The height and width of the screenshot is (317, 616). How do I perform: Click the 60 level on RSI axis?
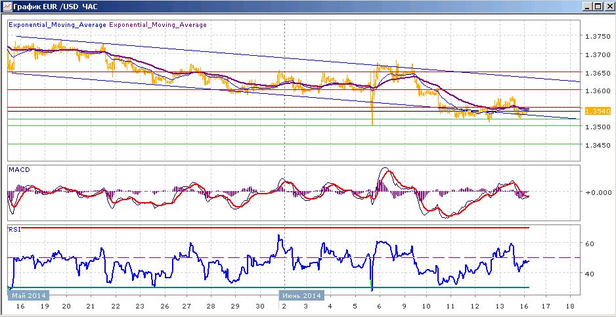tap(589, 243)
